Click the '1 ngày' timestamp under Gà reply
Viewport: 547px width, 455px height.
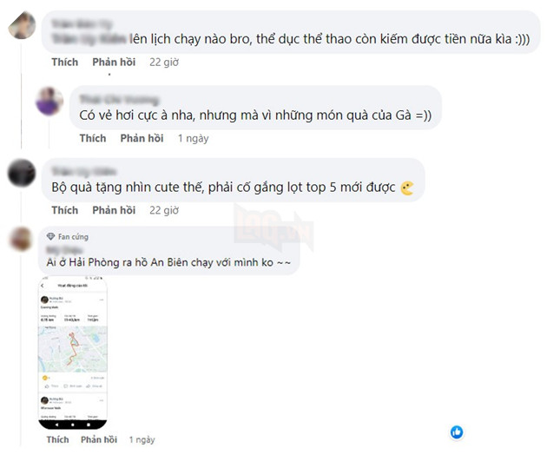tap(193, 139)
